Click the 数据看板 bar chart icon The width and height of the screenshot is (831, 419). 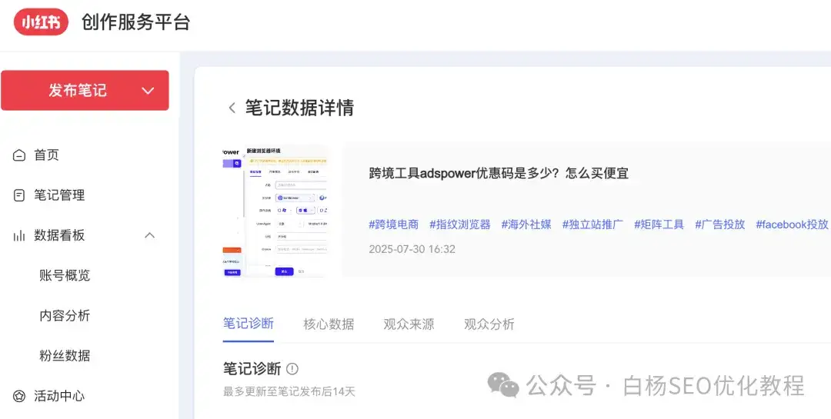click(19, 236)
